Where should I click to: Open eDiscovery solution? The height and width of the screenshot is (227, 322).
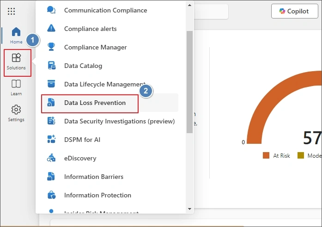80,158
